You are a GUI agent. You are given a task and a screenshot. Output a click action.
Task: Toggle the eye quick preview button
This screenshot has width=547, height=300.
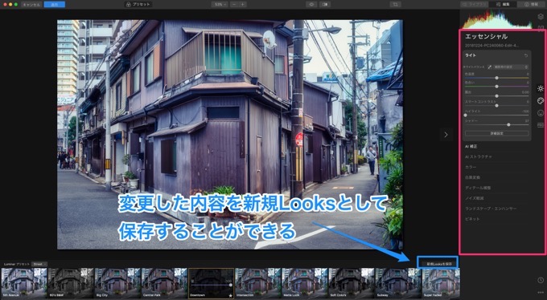tap(311, 5)
